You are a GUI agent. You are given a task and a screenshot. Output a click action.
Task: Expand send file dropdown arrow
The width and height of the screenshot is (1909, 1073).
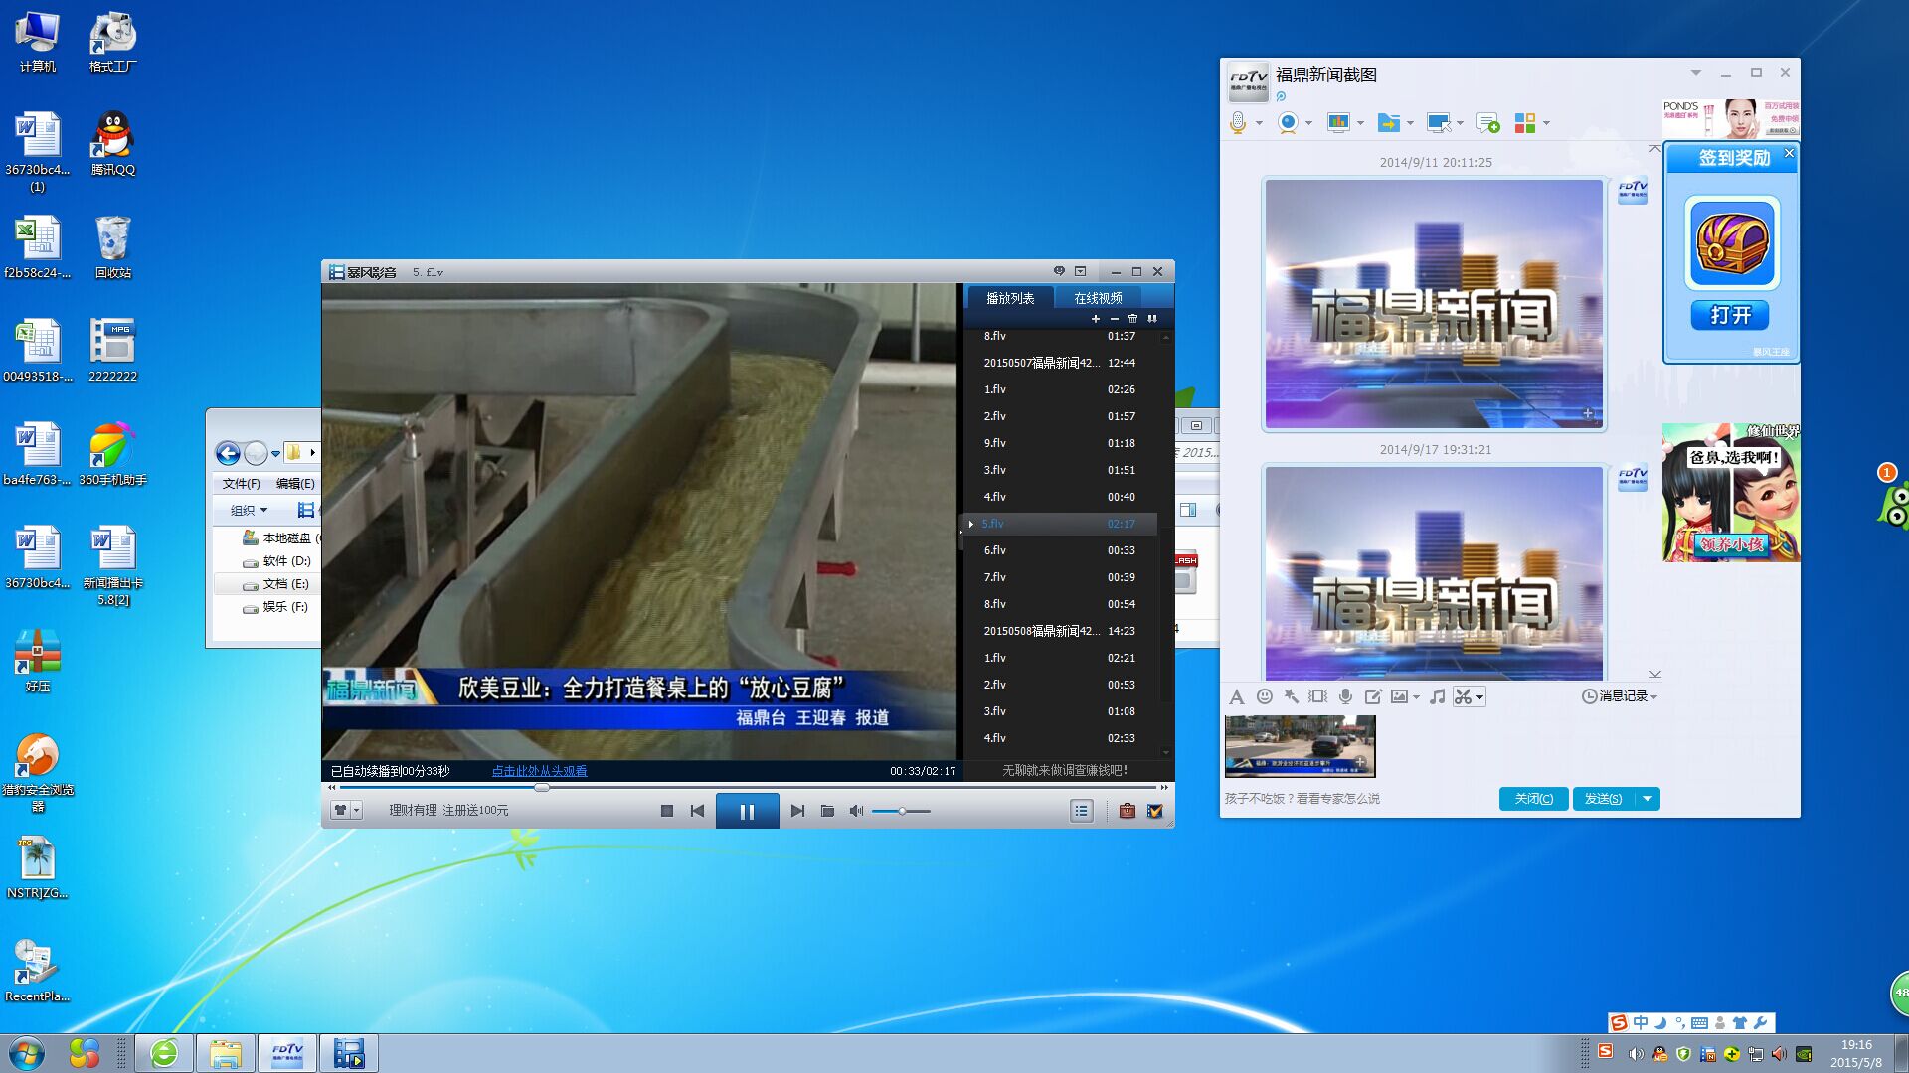coord(1410,123)
